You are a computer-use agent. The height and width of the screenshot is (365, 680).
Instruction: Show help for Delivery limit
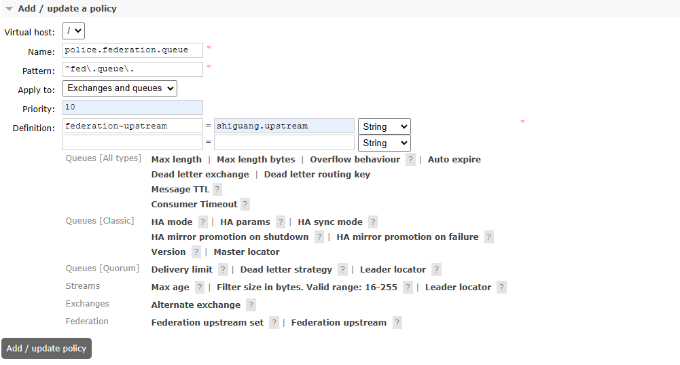[x=223, y=270]
